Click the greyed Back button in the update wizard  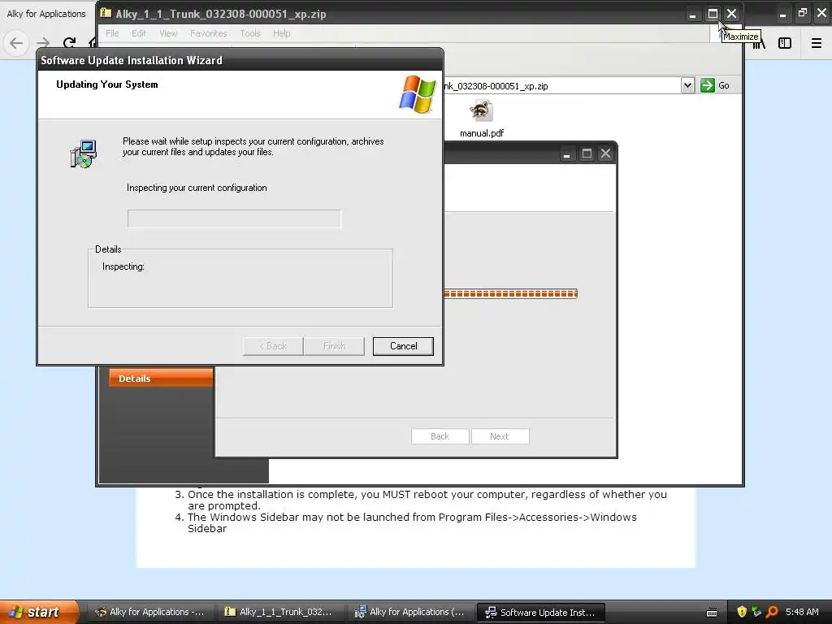tap(273, 346)
